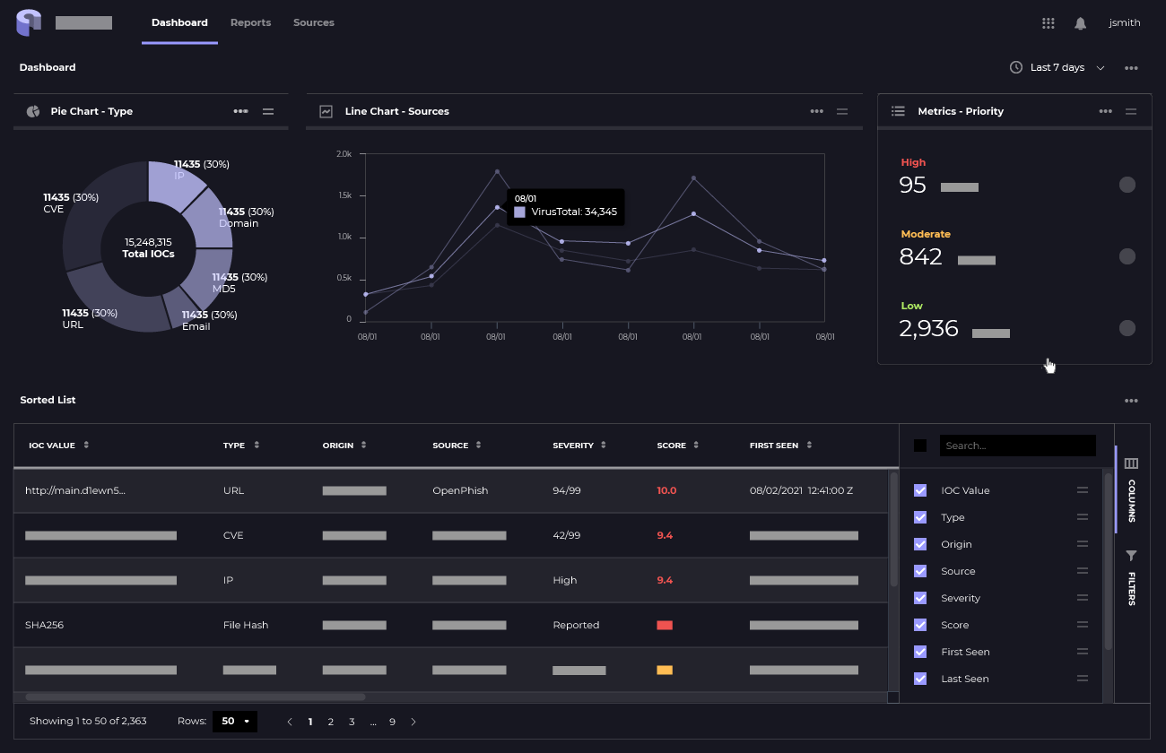The image size is (1166, 753).
Task: Click the http://main.d1ewn5... IOC value
Action: click(x=75, y=490)
